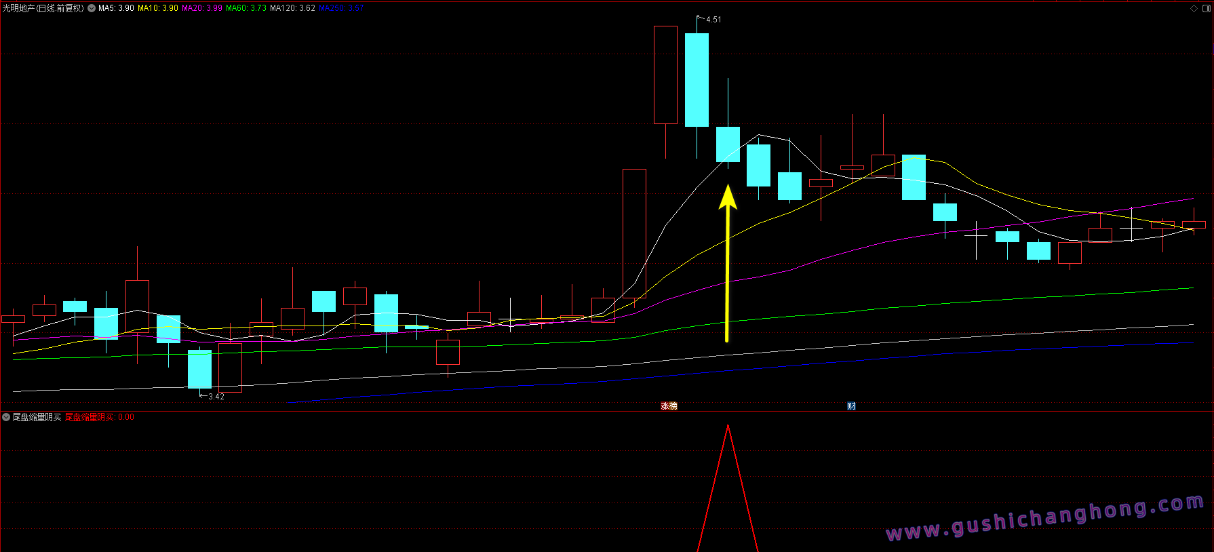The height and width of the screenshot is (552, 1214).
Task: Select the MA5 moving average label
Action: (x=116, y=8)
